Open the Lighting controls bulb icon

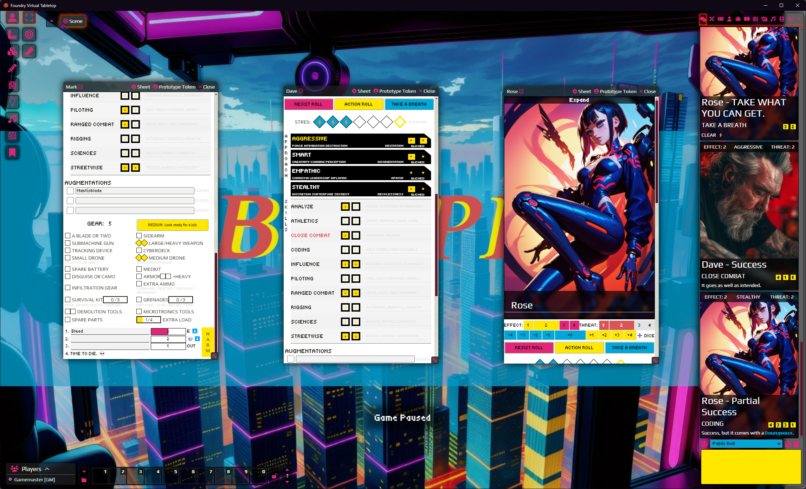click(x=12, y=102)
